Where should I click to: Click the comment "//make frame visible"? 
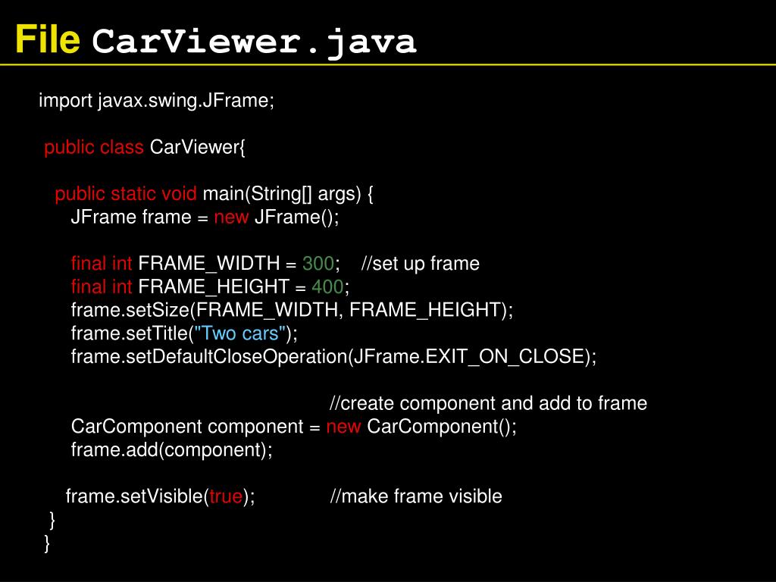416,496
